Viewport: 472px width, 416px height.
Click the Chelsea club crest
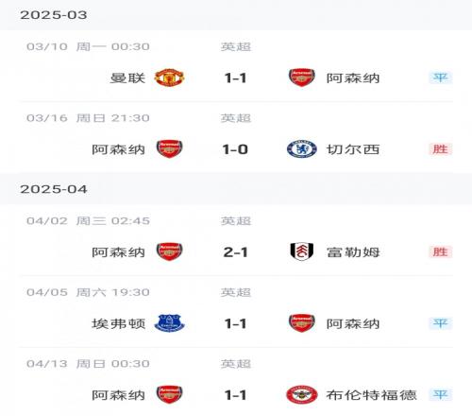coord(302,149)
